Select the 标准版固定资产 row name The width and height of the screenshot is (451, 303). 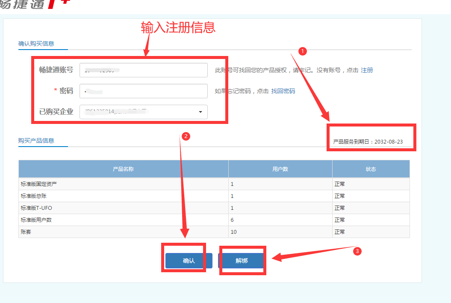pyautogui.click(x=39, y=184)
